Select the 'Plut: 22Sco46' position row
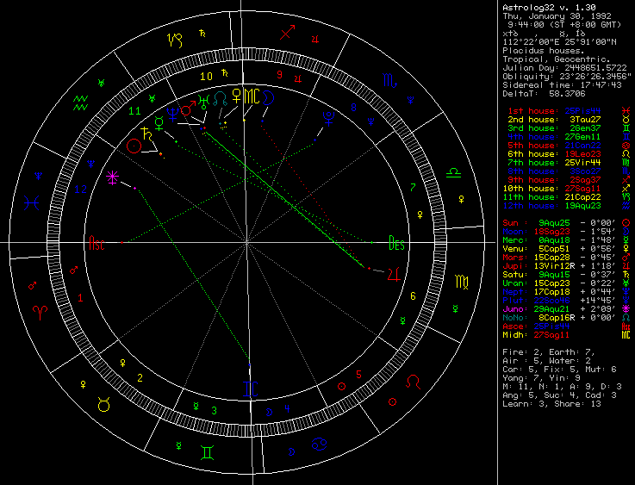This screenshot has width=635, height=485. [x=567, y=301]
